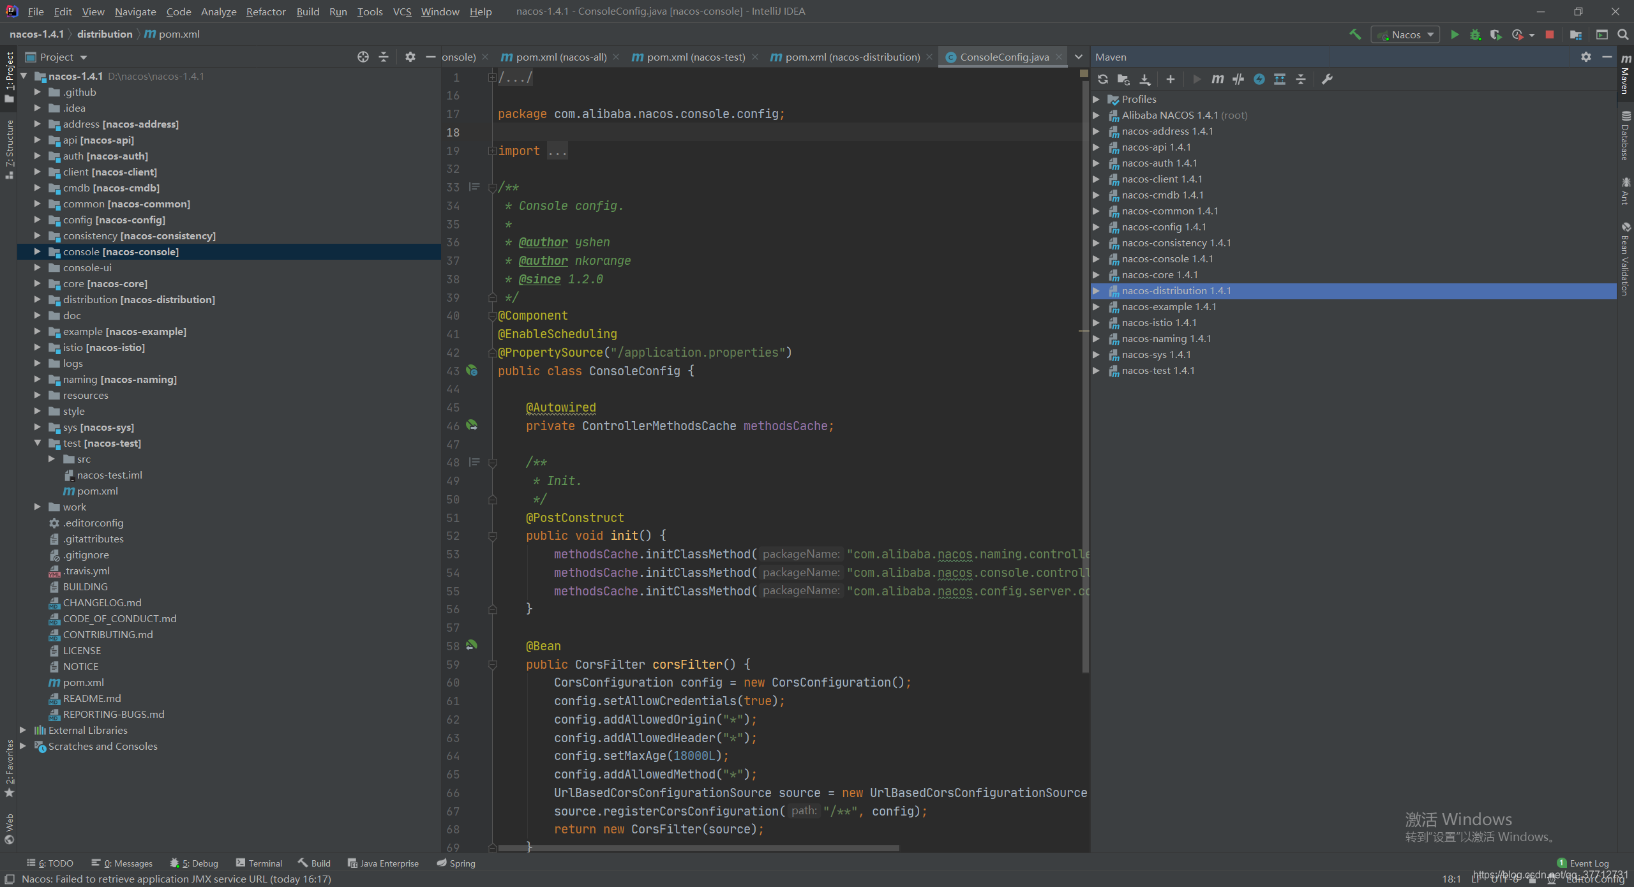The height and width of the screenshot is (887, 1634).
Task: Open the Spring tool window
Action: click(x=456, y=863)
